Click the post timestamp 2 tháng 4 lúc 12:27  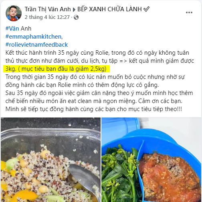pyautogui.click(x=47, y=17)
